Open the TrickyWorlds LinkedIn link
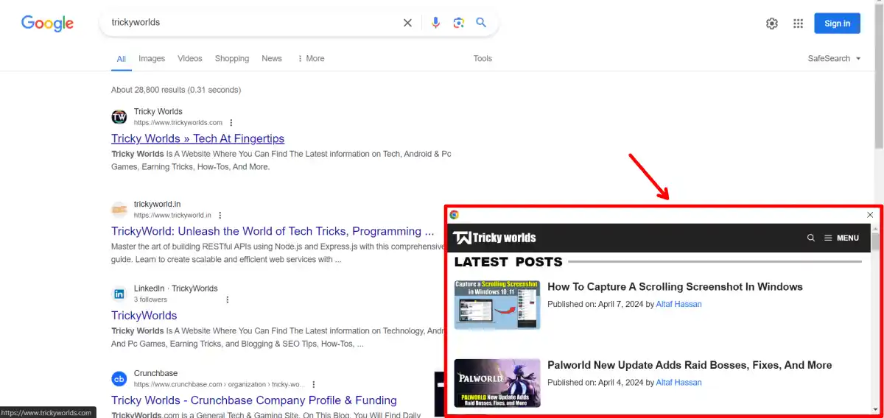Image resolution: width=884 pixels, height=418 pixels. pyautogui.click(x=144, y=316)
